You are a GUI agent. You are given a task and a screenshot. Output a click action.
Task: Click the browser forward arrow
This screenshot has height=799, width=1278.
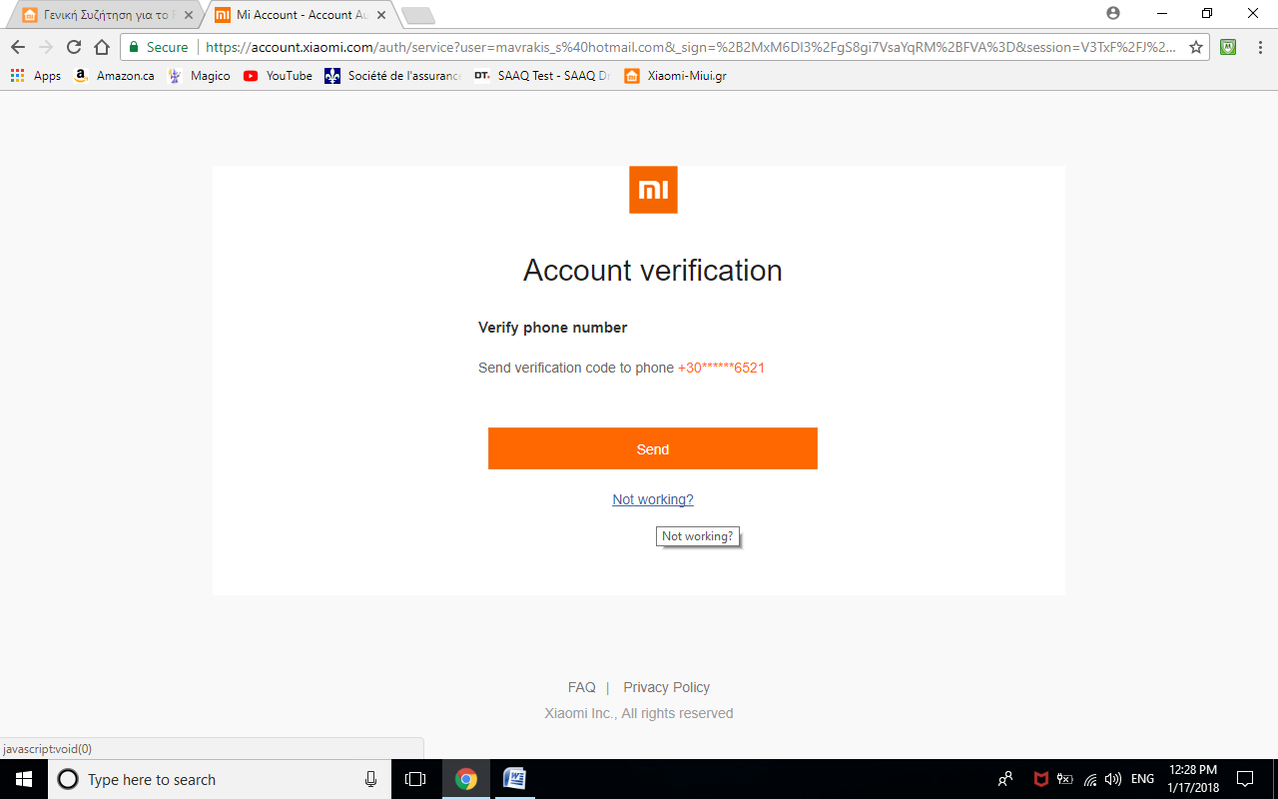pos(46,47)
